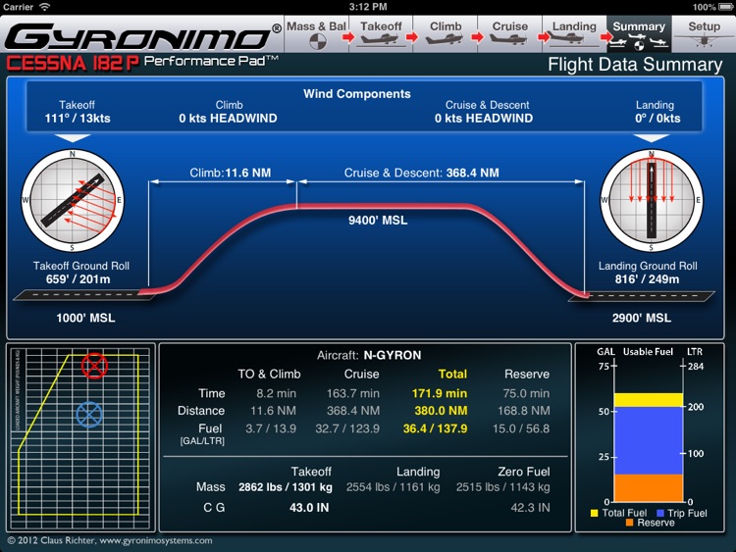Tap the takeoff runway strip graphic

tap(83, 295)
